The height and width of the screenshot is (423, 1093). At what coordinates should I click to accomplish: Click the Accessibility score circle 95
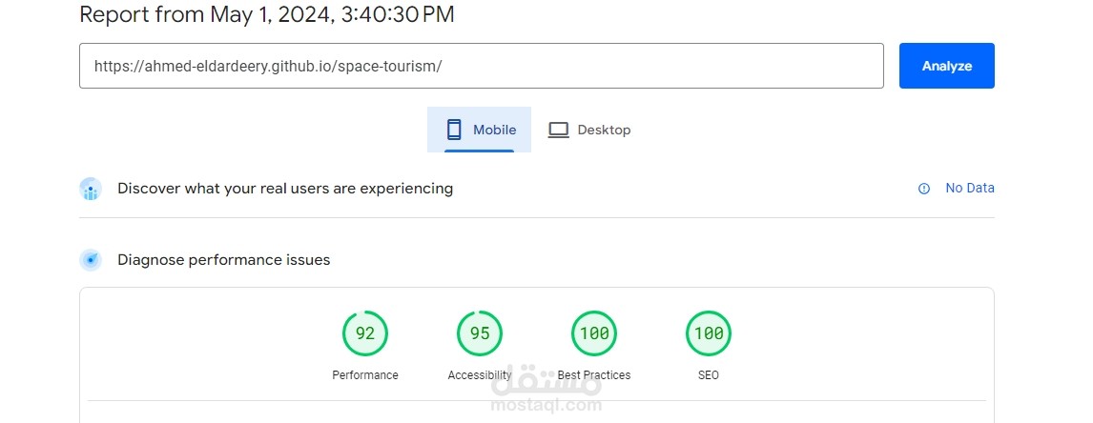coord(480,333)
